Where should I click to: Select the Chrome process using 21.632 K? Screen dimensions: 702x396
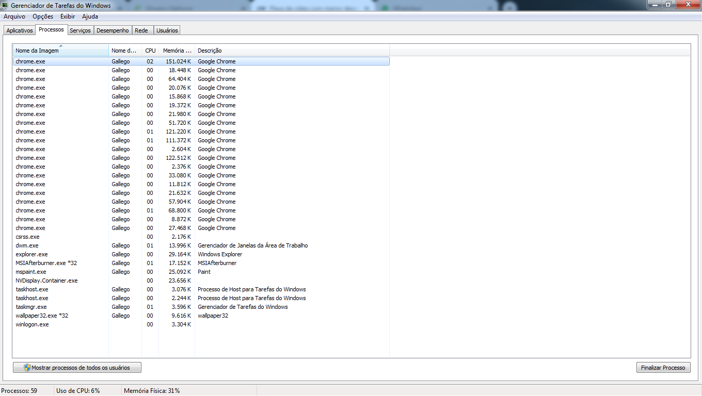pyautogui.click(x=201, y=193)
